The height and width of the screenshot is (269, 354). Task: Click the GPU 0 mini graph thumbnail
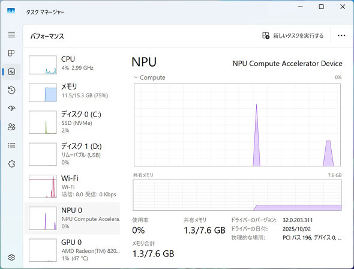(x=43, y=250)
